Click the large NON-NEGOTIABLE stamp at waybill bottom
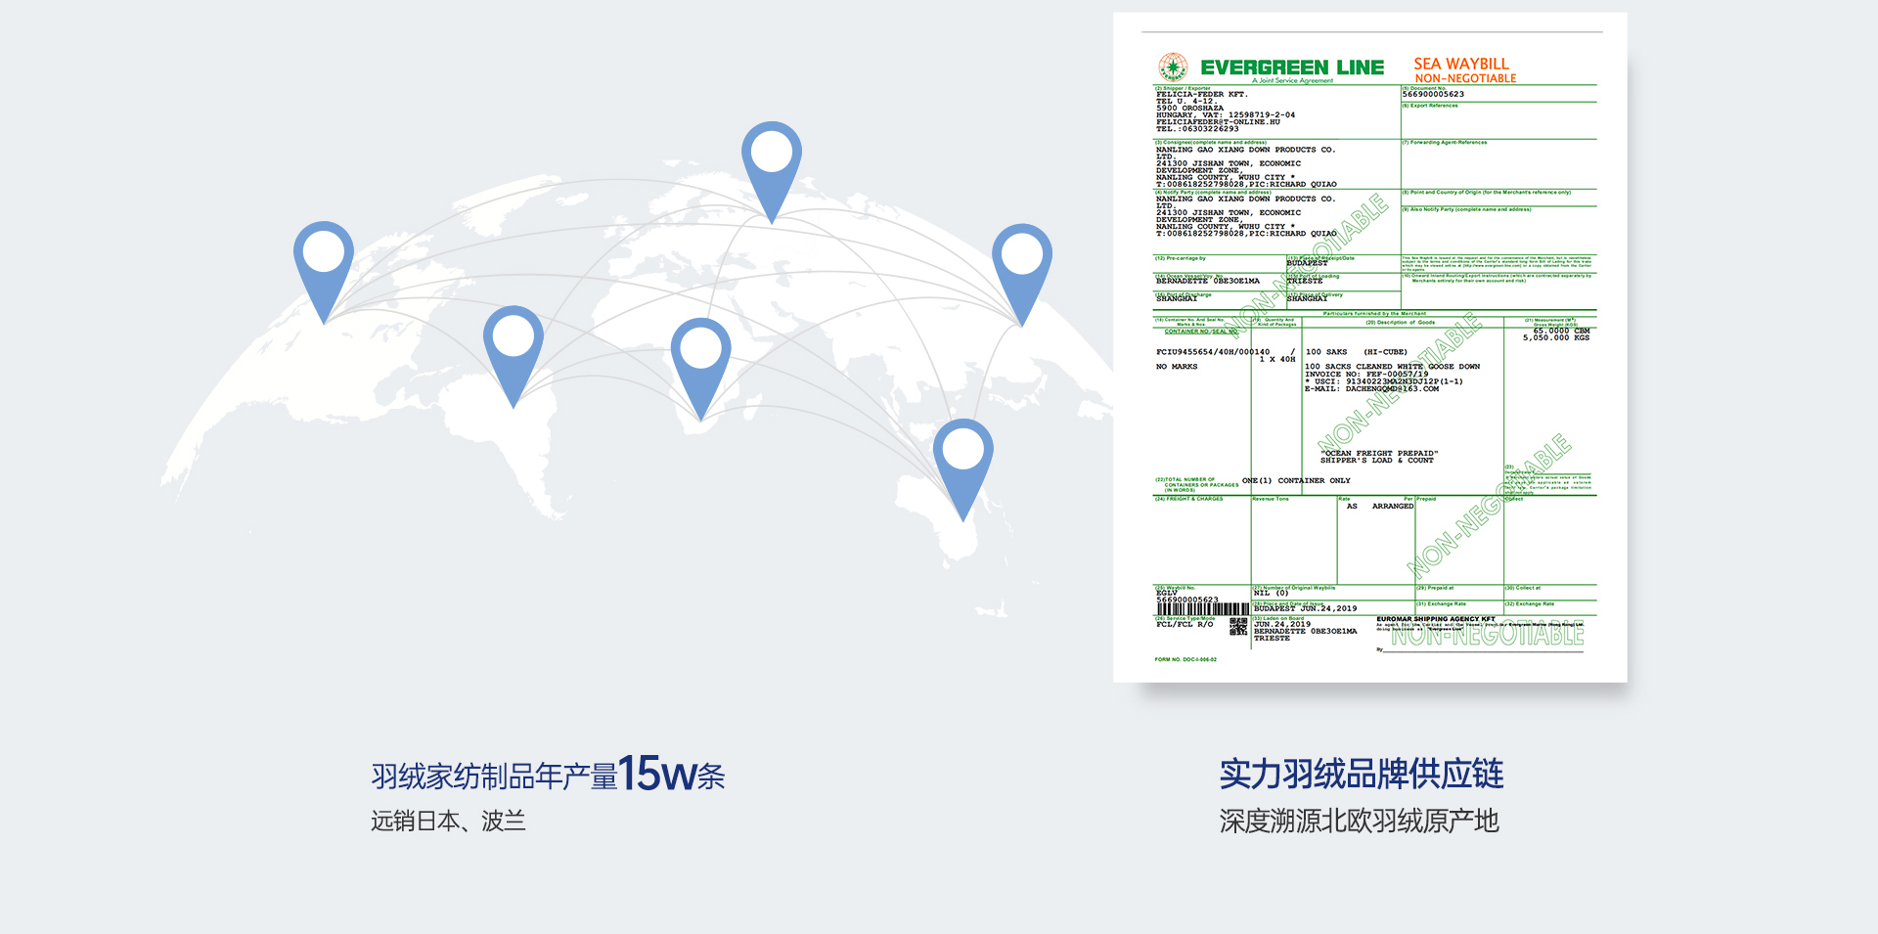 pyautogui.click(x=1487, y=636)
